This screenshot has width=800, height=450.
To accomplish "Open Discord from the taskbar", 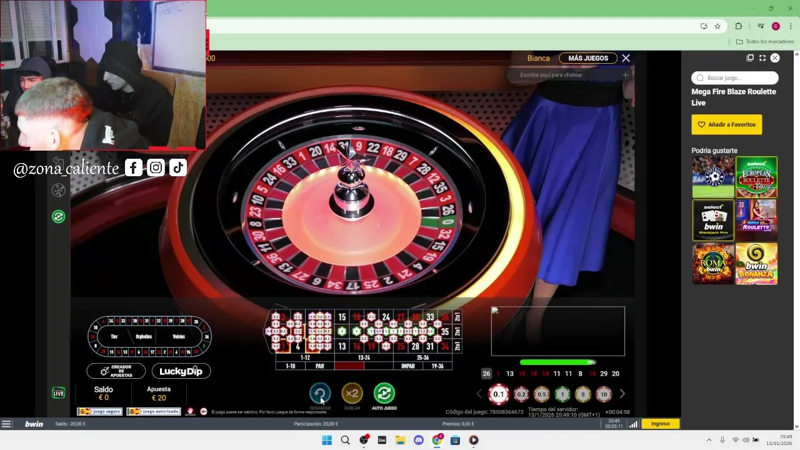I will coord(419,440).
